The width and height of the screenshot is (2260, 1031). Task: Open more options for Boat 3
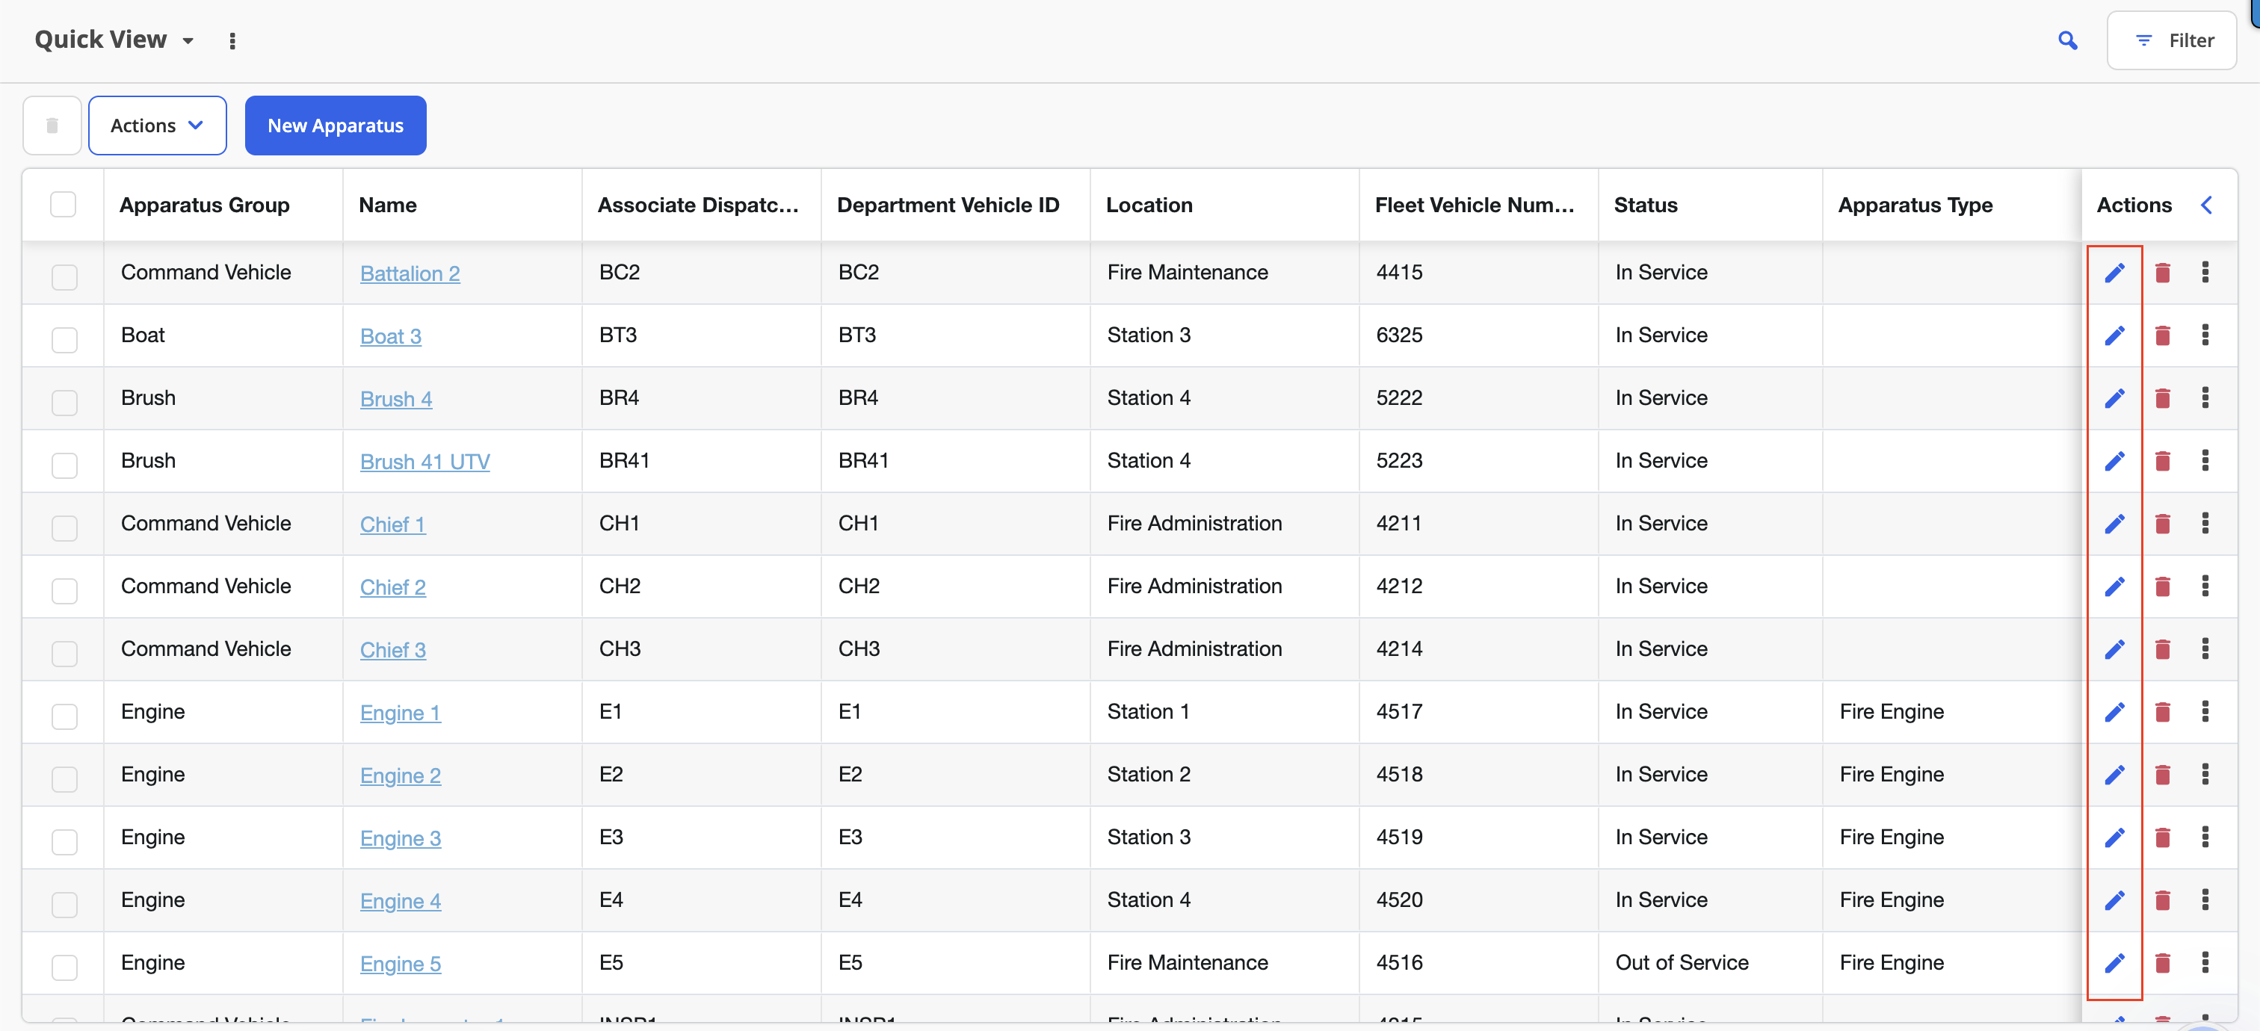2205,335
